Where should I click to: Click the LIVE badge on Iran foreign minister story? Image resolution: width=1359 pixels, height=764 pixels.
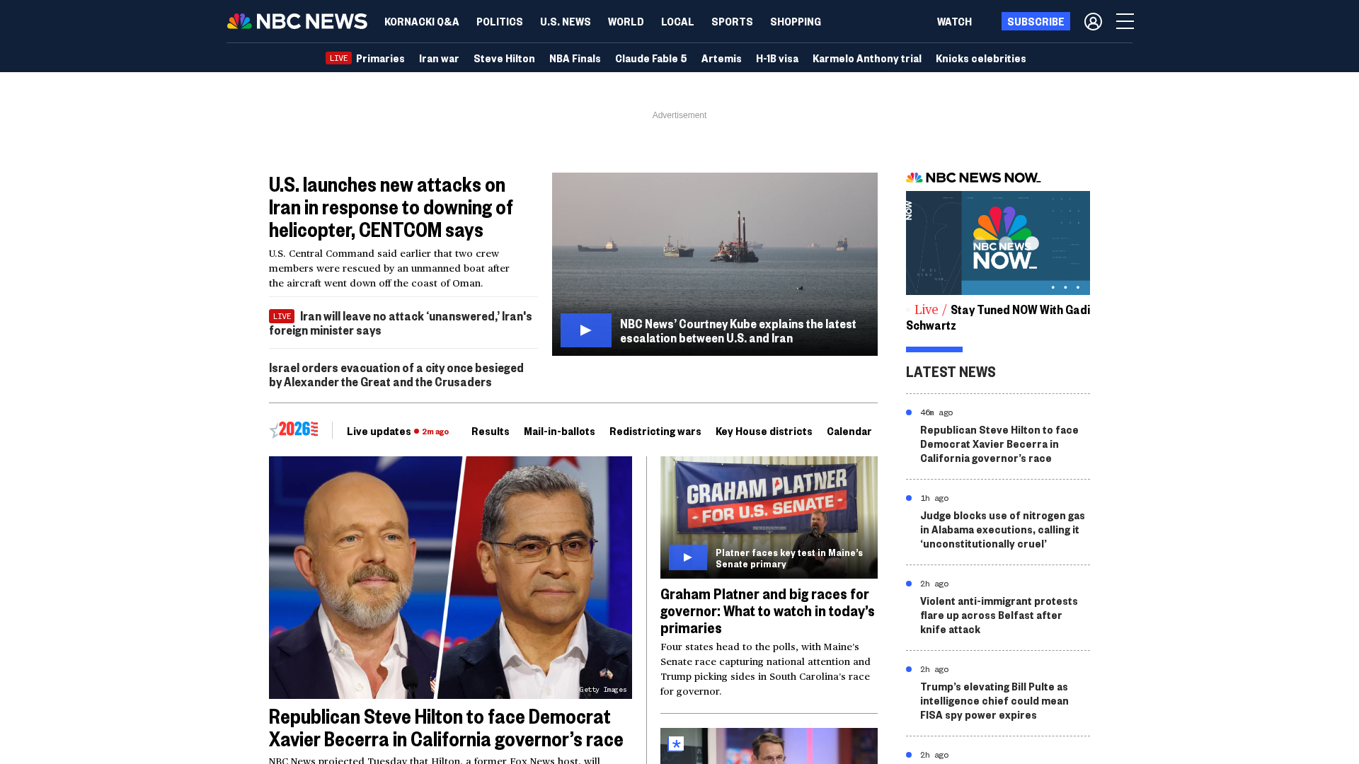[x=282, y=316]
